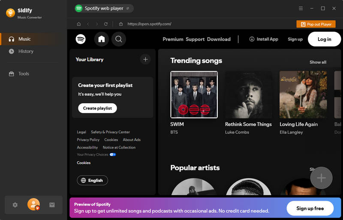The width and height of the screenshot is (343, 220).
Task: Click Sign up link
Action: pyautogui.click(x=295, y=39)
